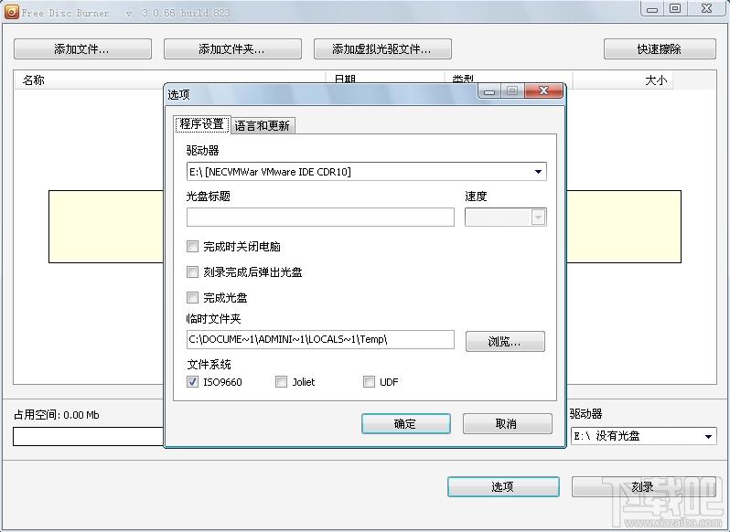Image resolution: width=730 pixels, height=532 pixels.
Task: Click the 取消 button
Action: click(x=507, y=423)
